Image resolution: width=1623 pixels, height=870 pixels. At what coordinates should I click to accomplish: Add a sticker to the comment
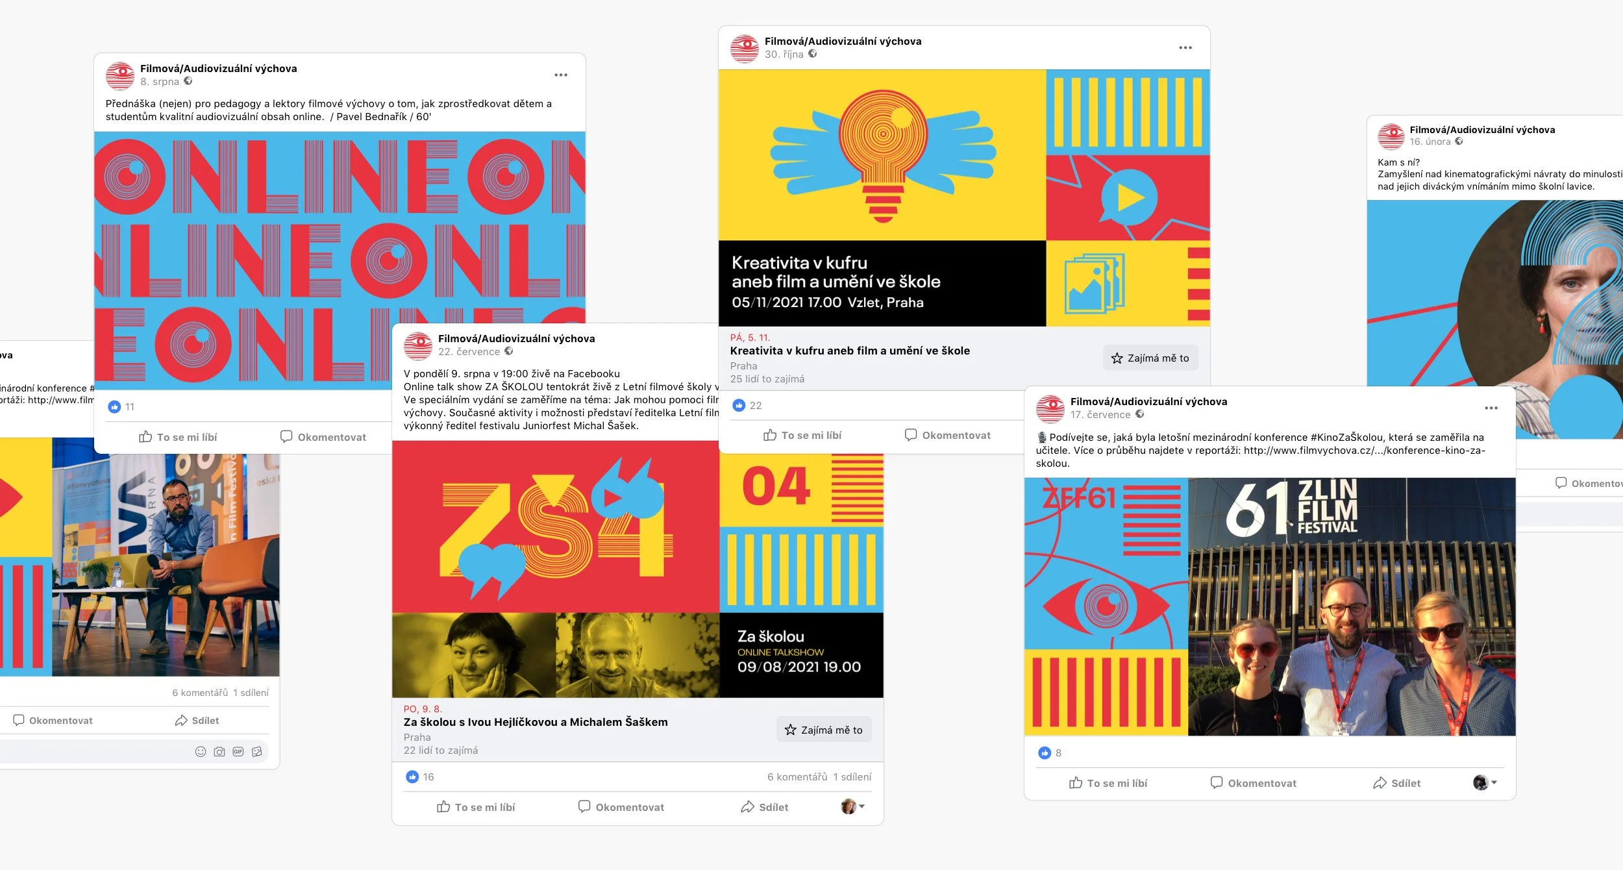pos(257,752)
